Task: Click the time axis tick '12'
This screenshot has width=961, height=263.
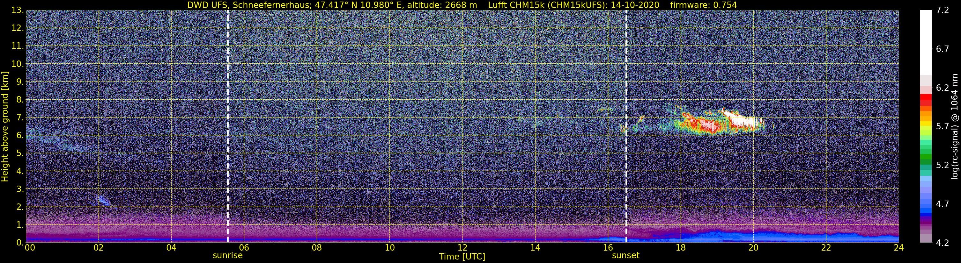Action: (x=462, y=248)
